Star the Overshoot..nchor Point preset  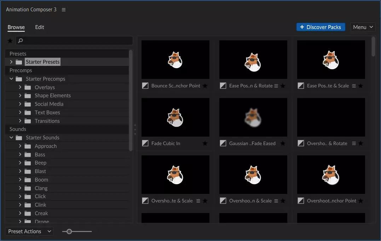pyautogui.click(x=360, y=201)
